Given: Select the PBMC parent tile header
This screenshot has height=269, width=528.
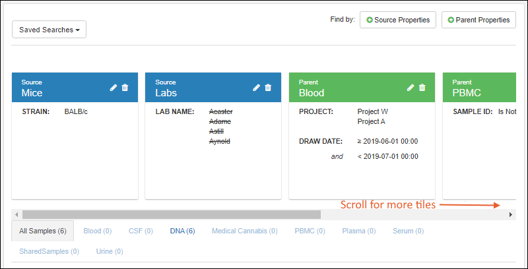Looking at the screenshot, I should (478, 88).
